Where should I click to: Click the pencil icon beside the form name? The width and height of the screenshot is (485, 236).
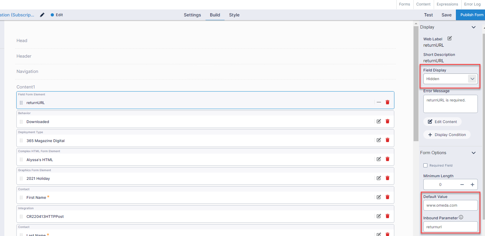coord(42,15)
